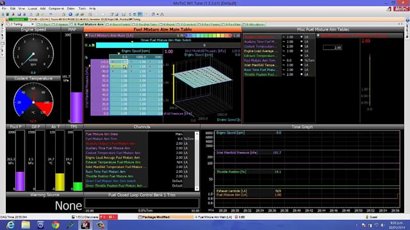Viewport: 410px width, 230px height.
Task: Toggle checkbox for Race Time Fuel Mixture row
Action: [x=301, y=70]
